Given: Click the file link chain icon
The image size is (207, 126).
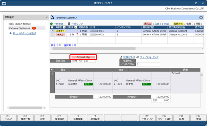Looking at the screenshot, I should [138, 57].
